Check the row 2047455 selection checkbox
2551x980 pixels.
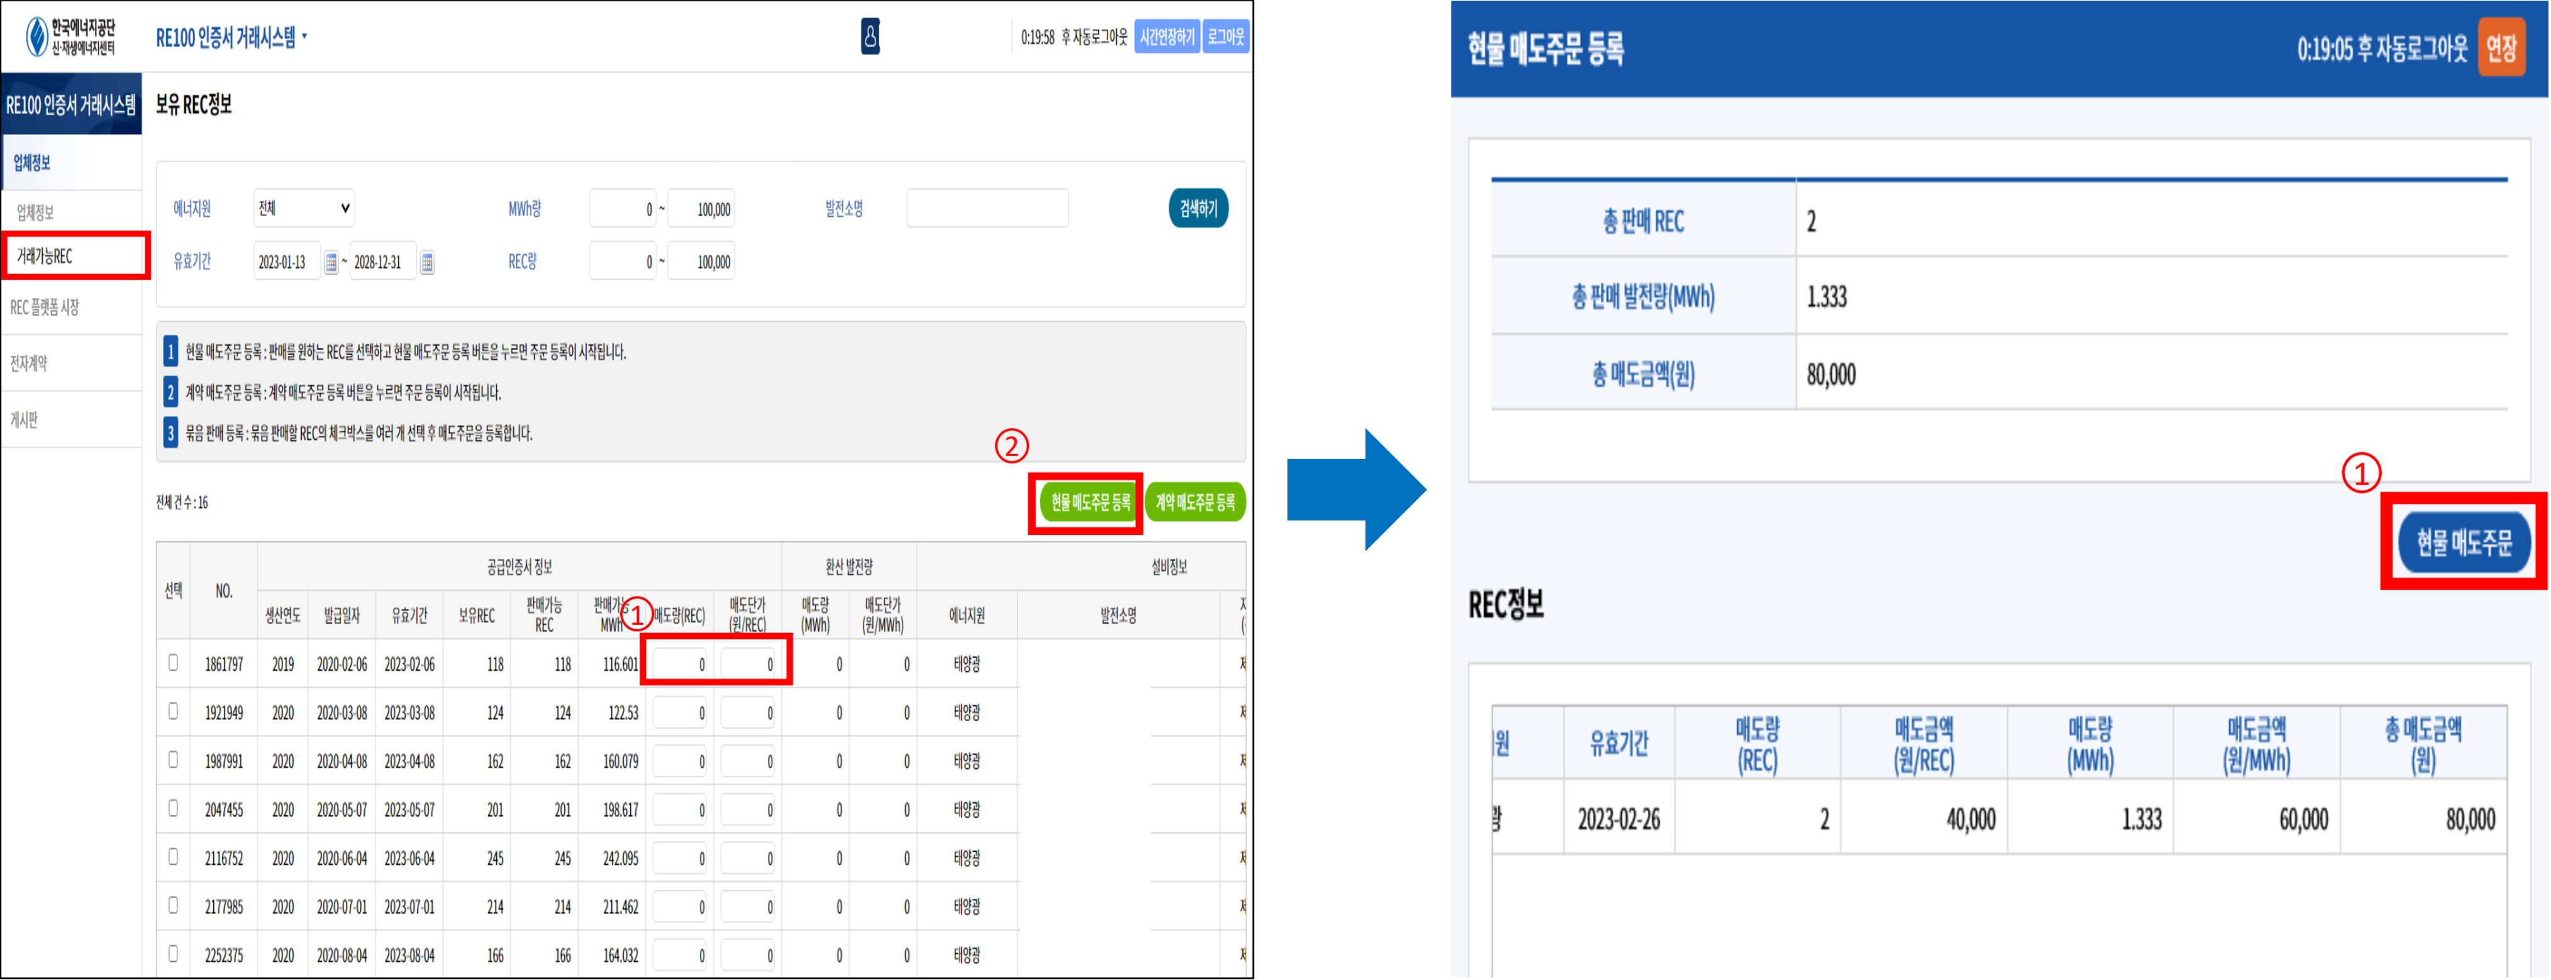click(x=174, y=808)
